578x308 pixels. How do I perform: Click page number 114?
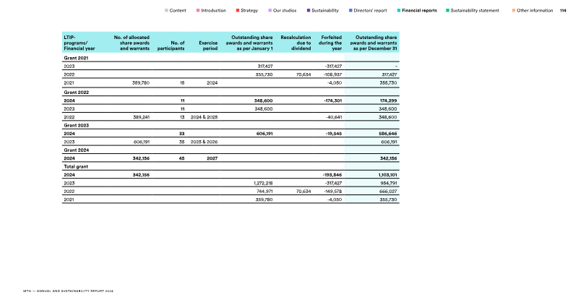coord(563,11)
